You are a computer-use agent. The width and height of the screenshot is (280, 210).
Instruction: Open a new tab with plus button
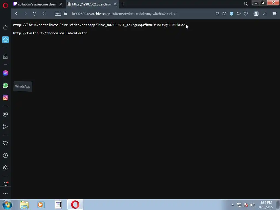pyautogui.click(x=123, y=4)
